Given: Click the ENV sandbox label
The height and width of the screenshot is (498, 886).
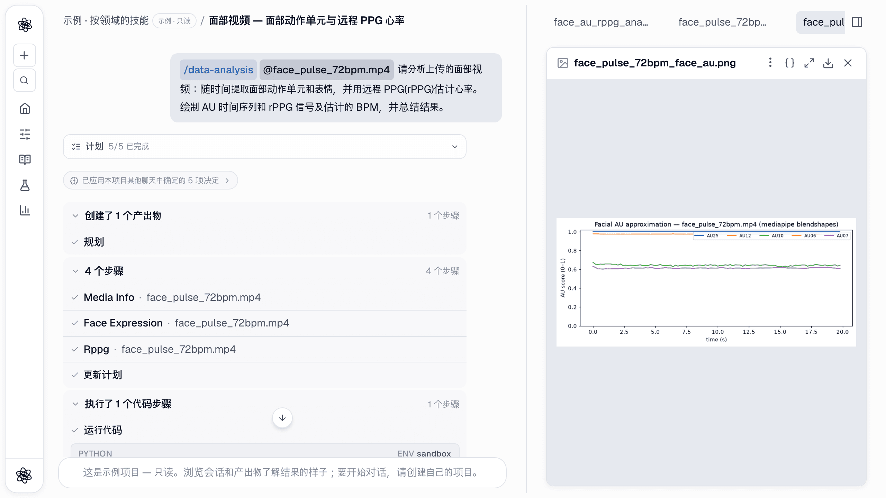Looking at the screenshot, I should 424,453.
